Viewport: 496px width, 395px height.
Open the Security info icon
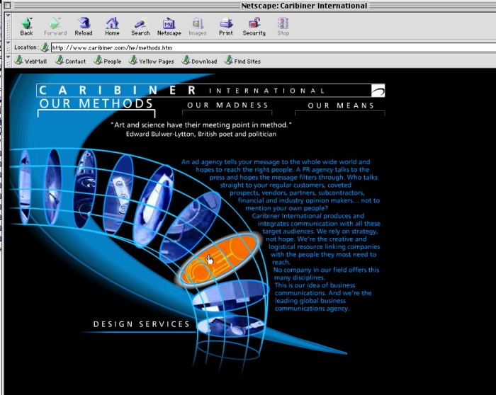[x=254, y=26]
